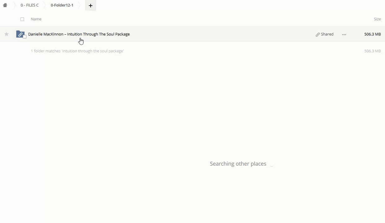
Task: Click the 506.3 MB size in folder row
Action: [x=373, y=34]
